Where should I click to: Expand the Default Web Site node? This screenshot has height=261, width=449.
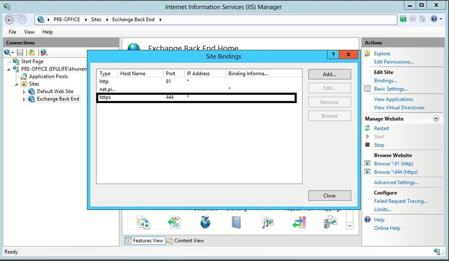[25, 91]
